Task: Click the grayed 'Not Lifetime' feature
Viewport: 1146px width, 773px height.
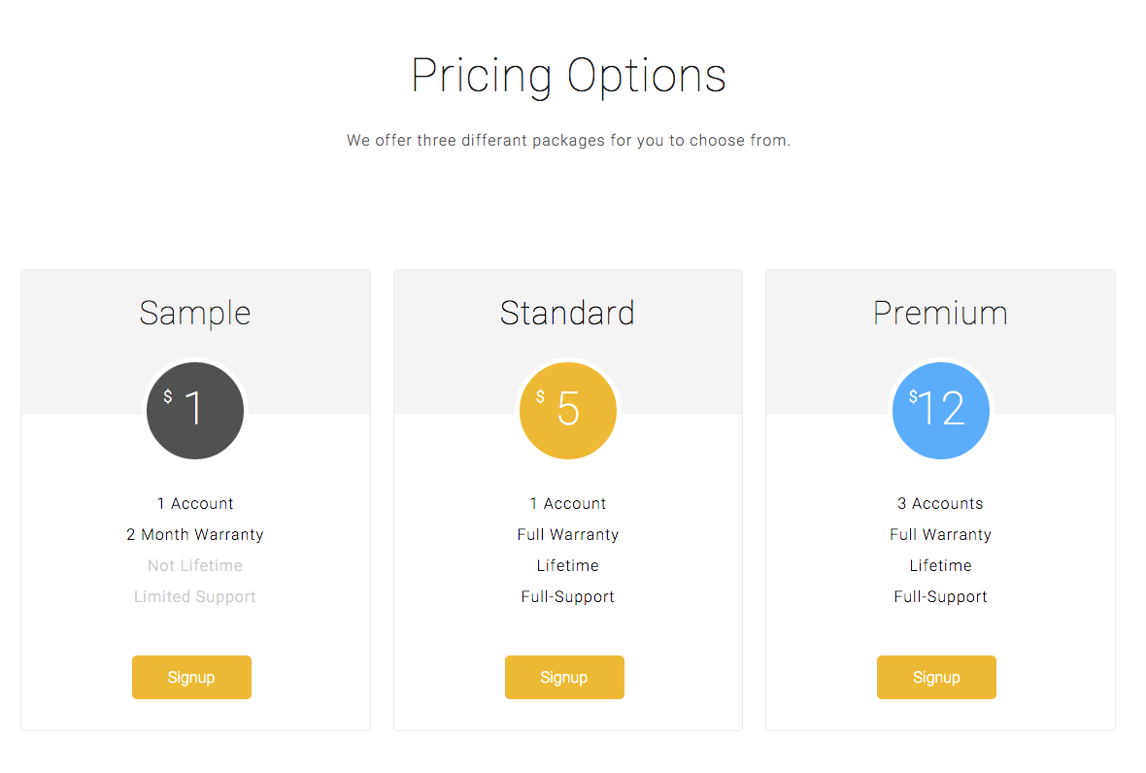Action: [x=195, y=565]
